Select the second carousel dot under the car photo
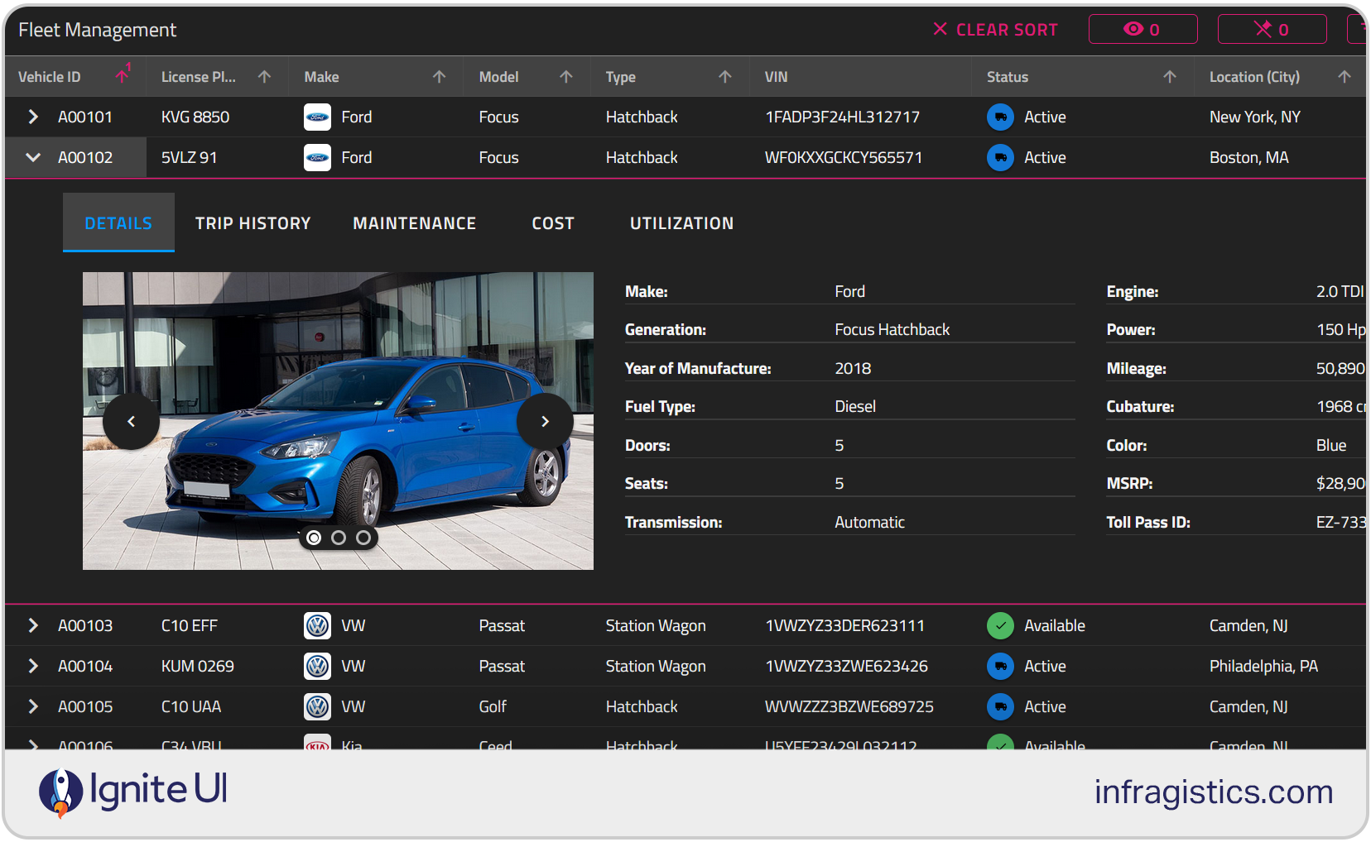Image resolution: width=1371 pixels, height=842 pixels. [x=339, y=538]
